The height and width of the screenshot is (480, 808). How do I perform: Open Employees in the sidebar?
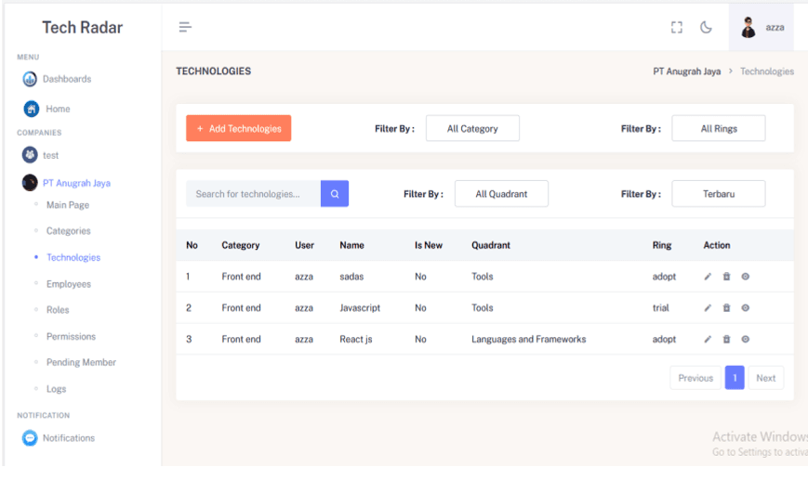click(x=69, y=284)
